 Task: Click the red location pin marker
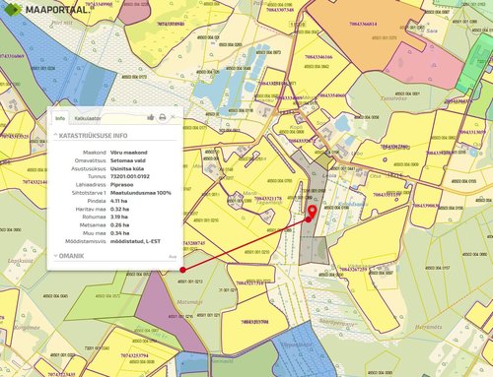point(312,212)
